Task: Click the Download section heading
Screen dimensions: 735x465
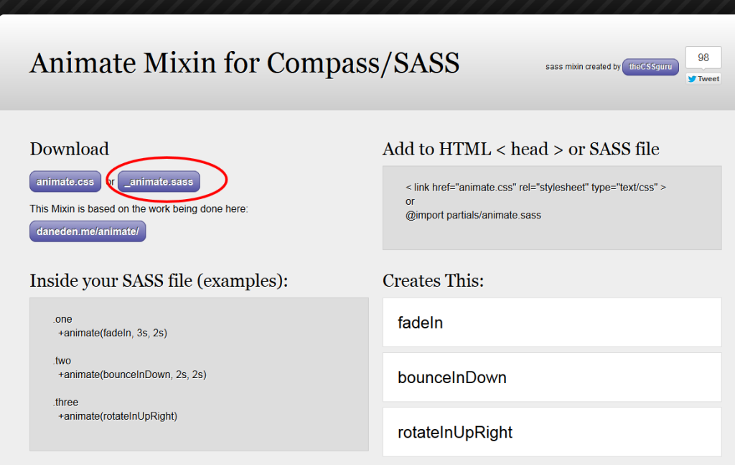Action: tap(68, 149)
